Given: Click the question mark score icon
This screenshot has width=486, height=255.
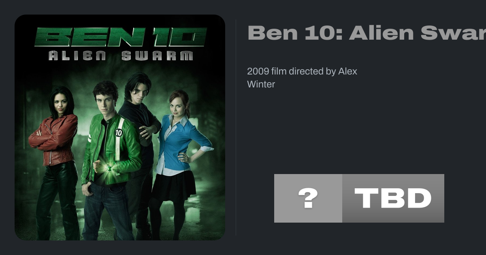Looking at the screenshot, I should tap(308, 198).
